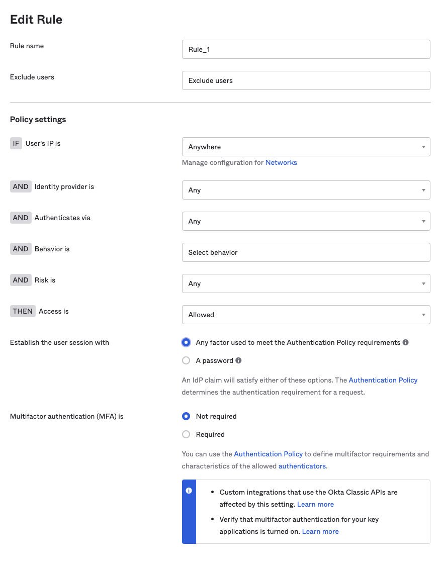Viewport: 442px width, 570px height.
Task: Open Learn more about Okta Classic APIs
Action: tap(315, 504)
